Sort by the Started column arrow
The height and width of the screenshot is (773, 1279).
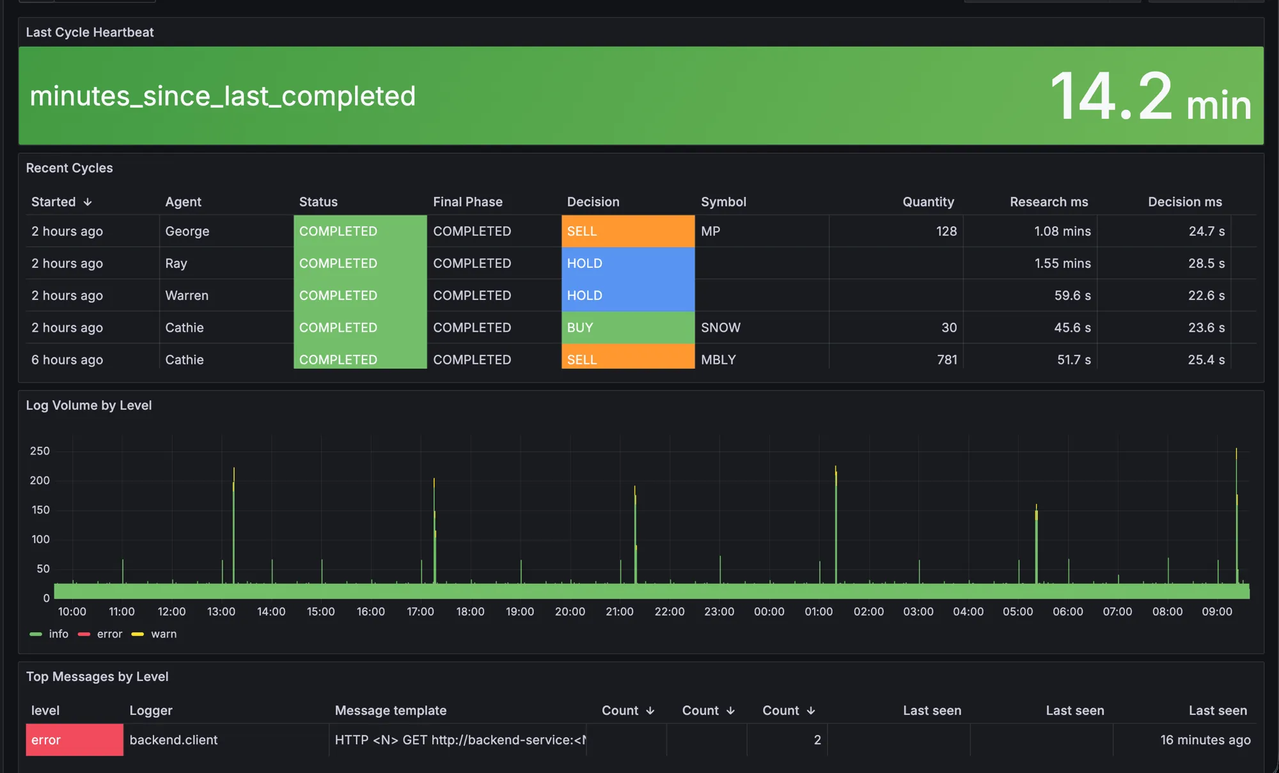click(88, 202)
